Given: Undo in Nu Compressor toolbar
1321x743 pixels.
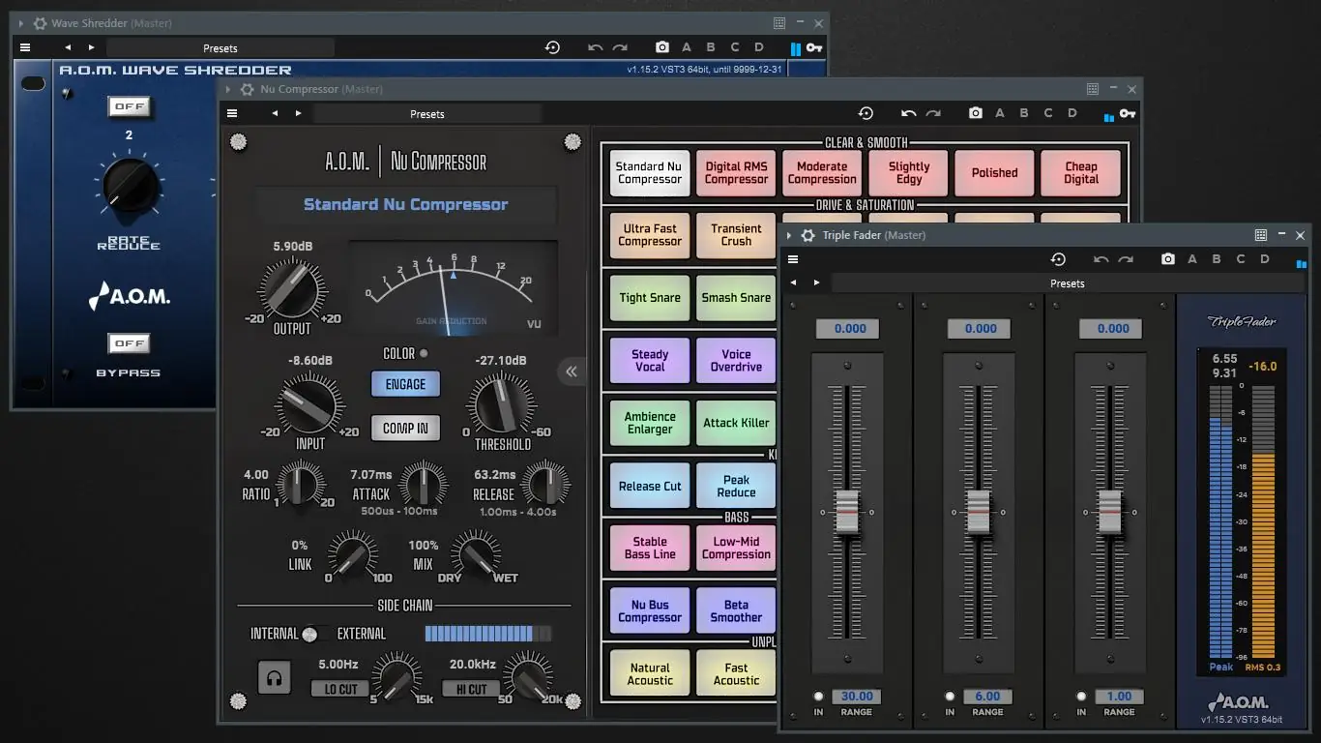Looking at the screenshot, I should pyautogui.click(x=909, y=113).
